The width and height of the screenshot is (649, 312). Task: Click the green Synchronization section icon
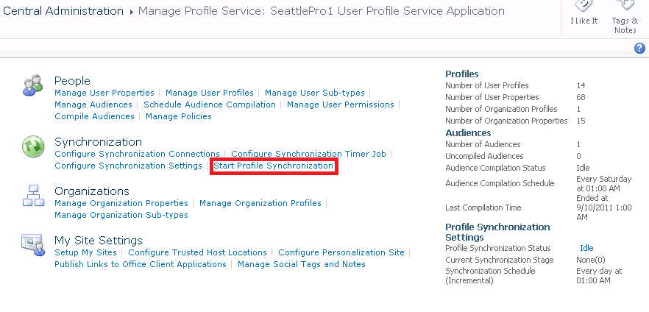33,147
